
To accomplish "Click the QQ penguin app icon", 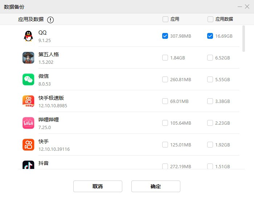I will pyautogui.click(x=28, y=36).
